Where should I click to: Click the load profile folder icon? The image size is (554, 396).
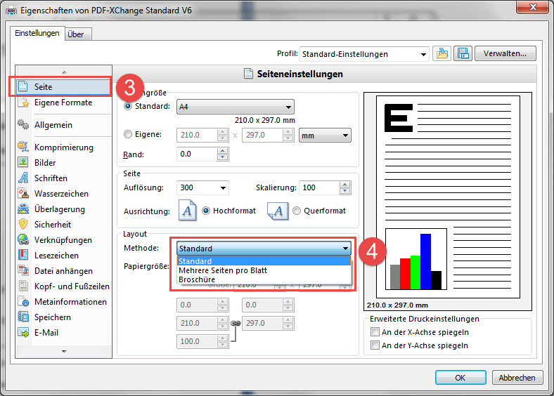[442, 53]
